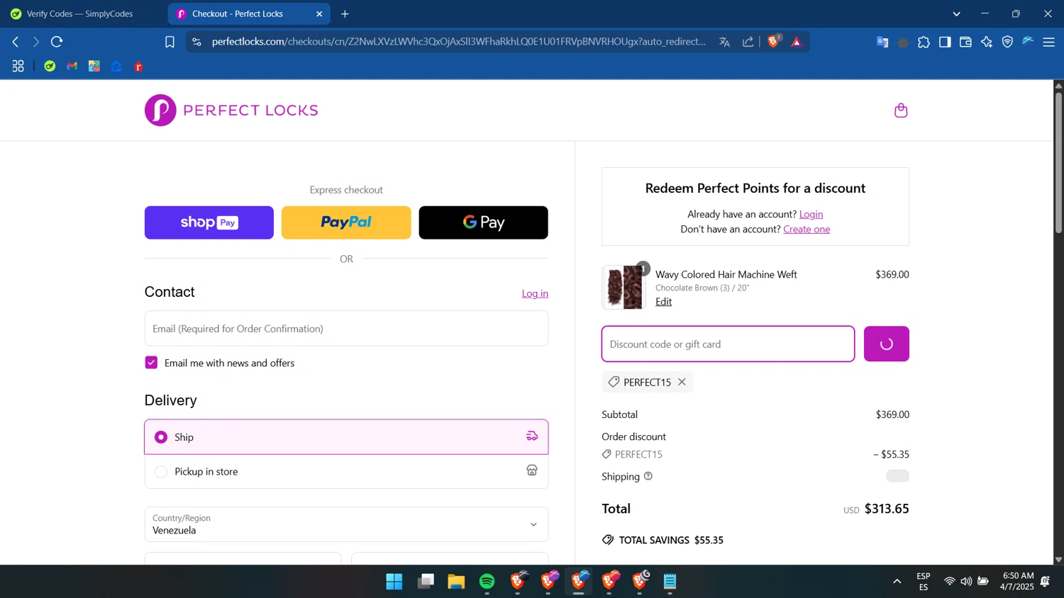
Task: Open the extensions puzzle icon
Action: [x=924, y=43]
